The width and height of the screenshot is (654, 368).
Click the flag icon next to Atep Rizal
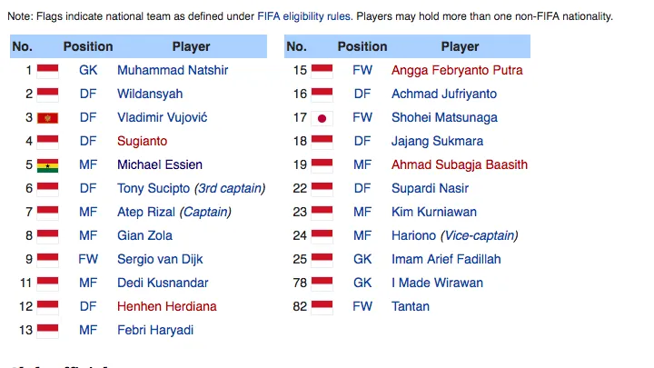(x=48, y=212)
